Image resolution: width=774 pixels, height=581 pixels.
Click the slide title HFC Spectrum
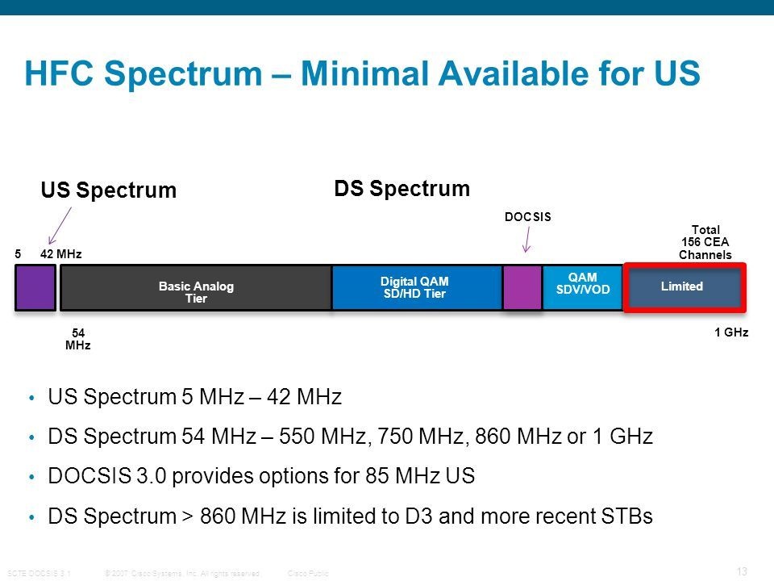[362, 74]
